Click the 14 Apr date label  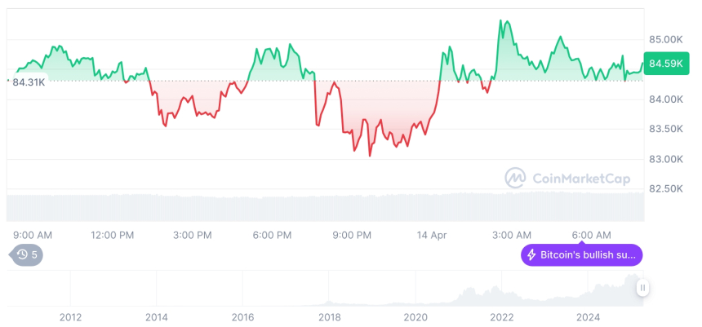tap(432, 235)
